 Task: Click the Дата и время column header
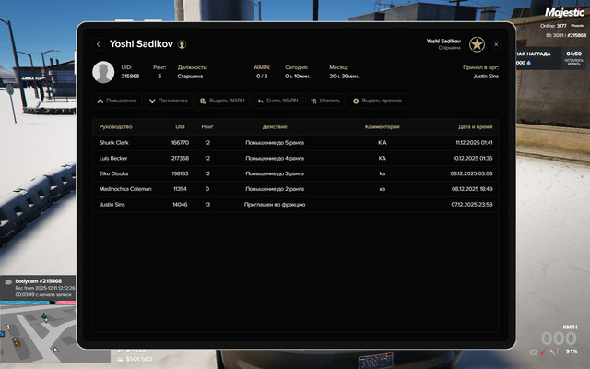[x=476, y=127]
